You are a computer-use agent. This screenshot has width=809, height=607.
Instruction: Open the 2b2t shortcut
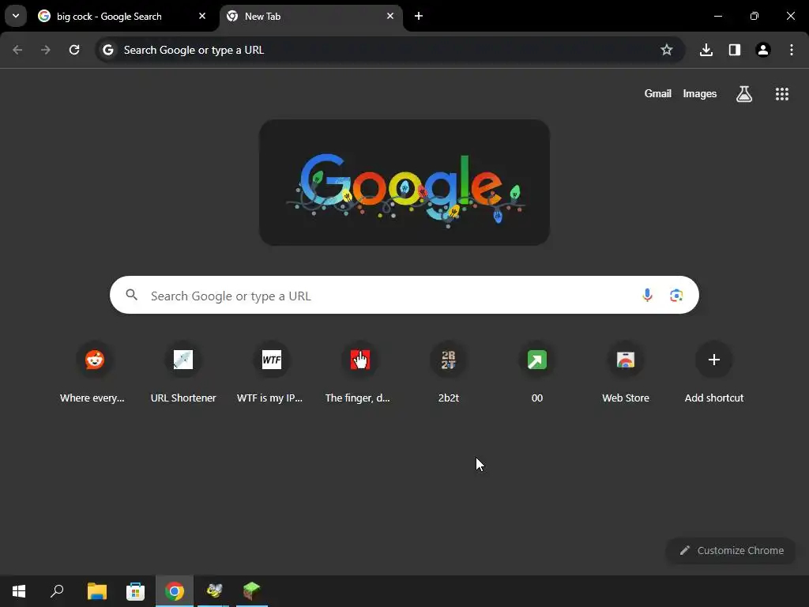(449, 373)
